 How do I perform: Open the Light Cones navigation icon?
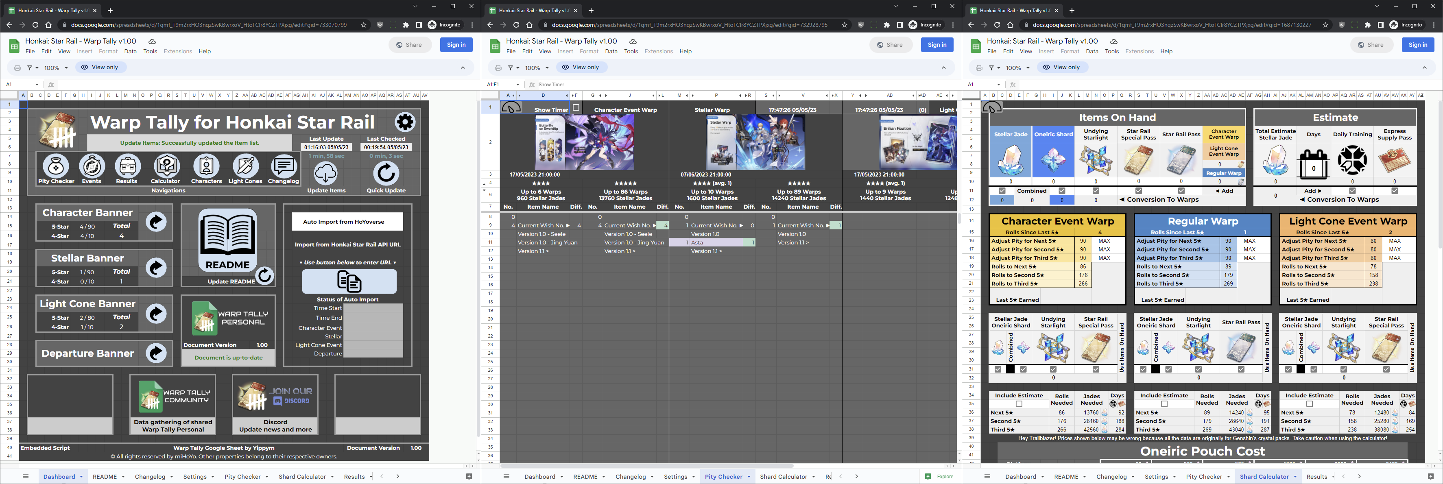(x=245, y=166)
